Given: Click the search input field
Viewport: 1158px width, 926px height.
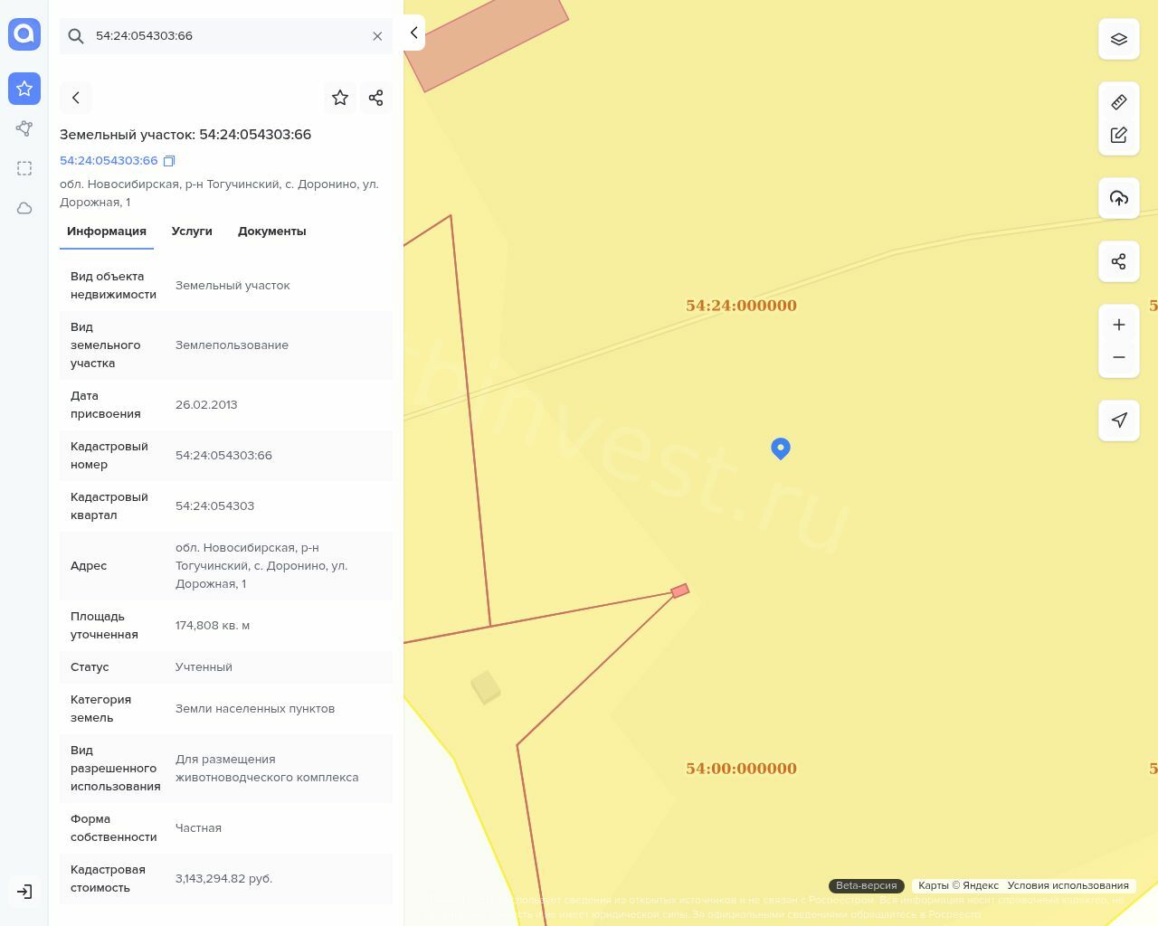Looking at the screenshot, I should pos(226,36).
